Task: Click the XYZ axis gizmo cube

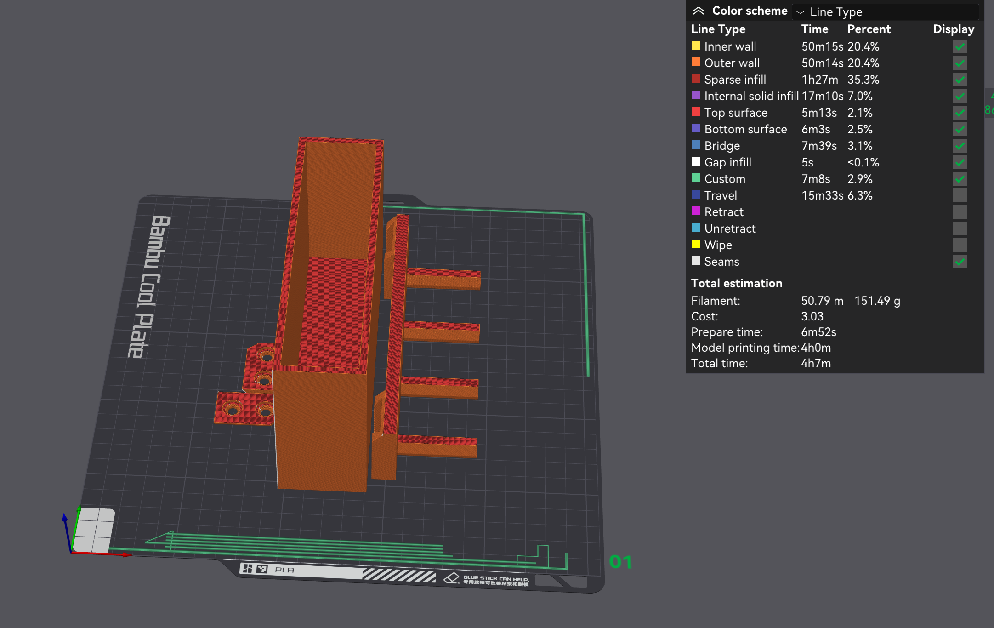Action: point(94,530)
